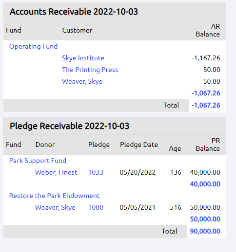
Task: Click the Age column header
Action: tap(175, 149)
